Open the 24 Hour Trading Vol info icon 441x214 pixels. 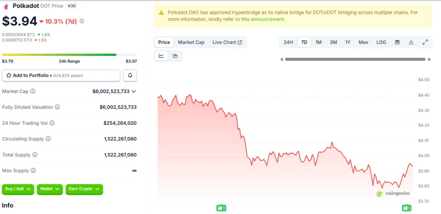(52, 123)
